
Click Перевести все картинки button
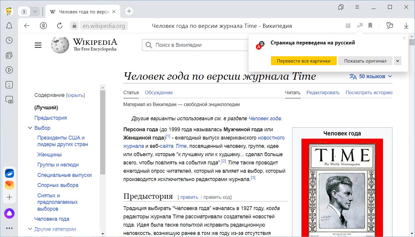304,61
